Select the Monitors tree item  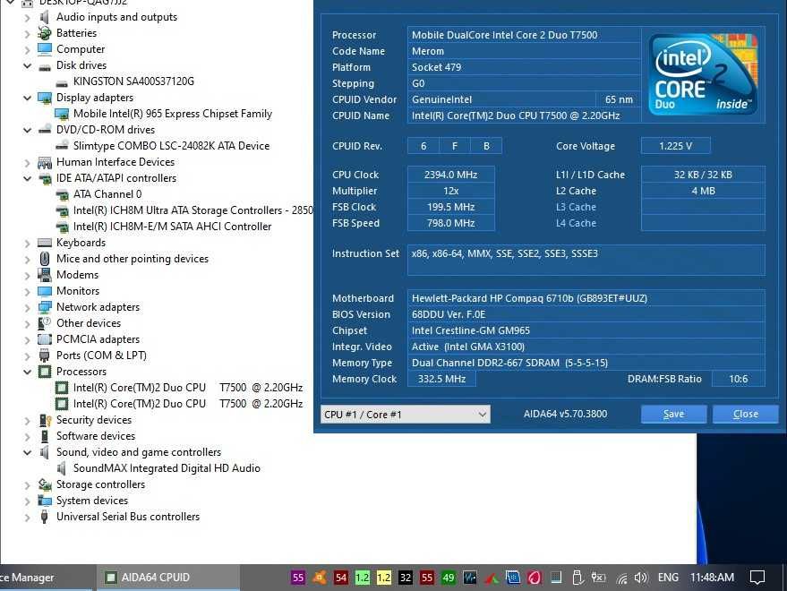coord(78,291)
